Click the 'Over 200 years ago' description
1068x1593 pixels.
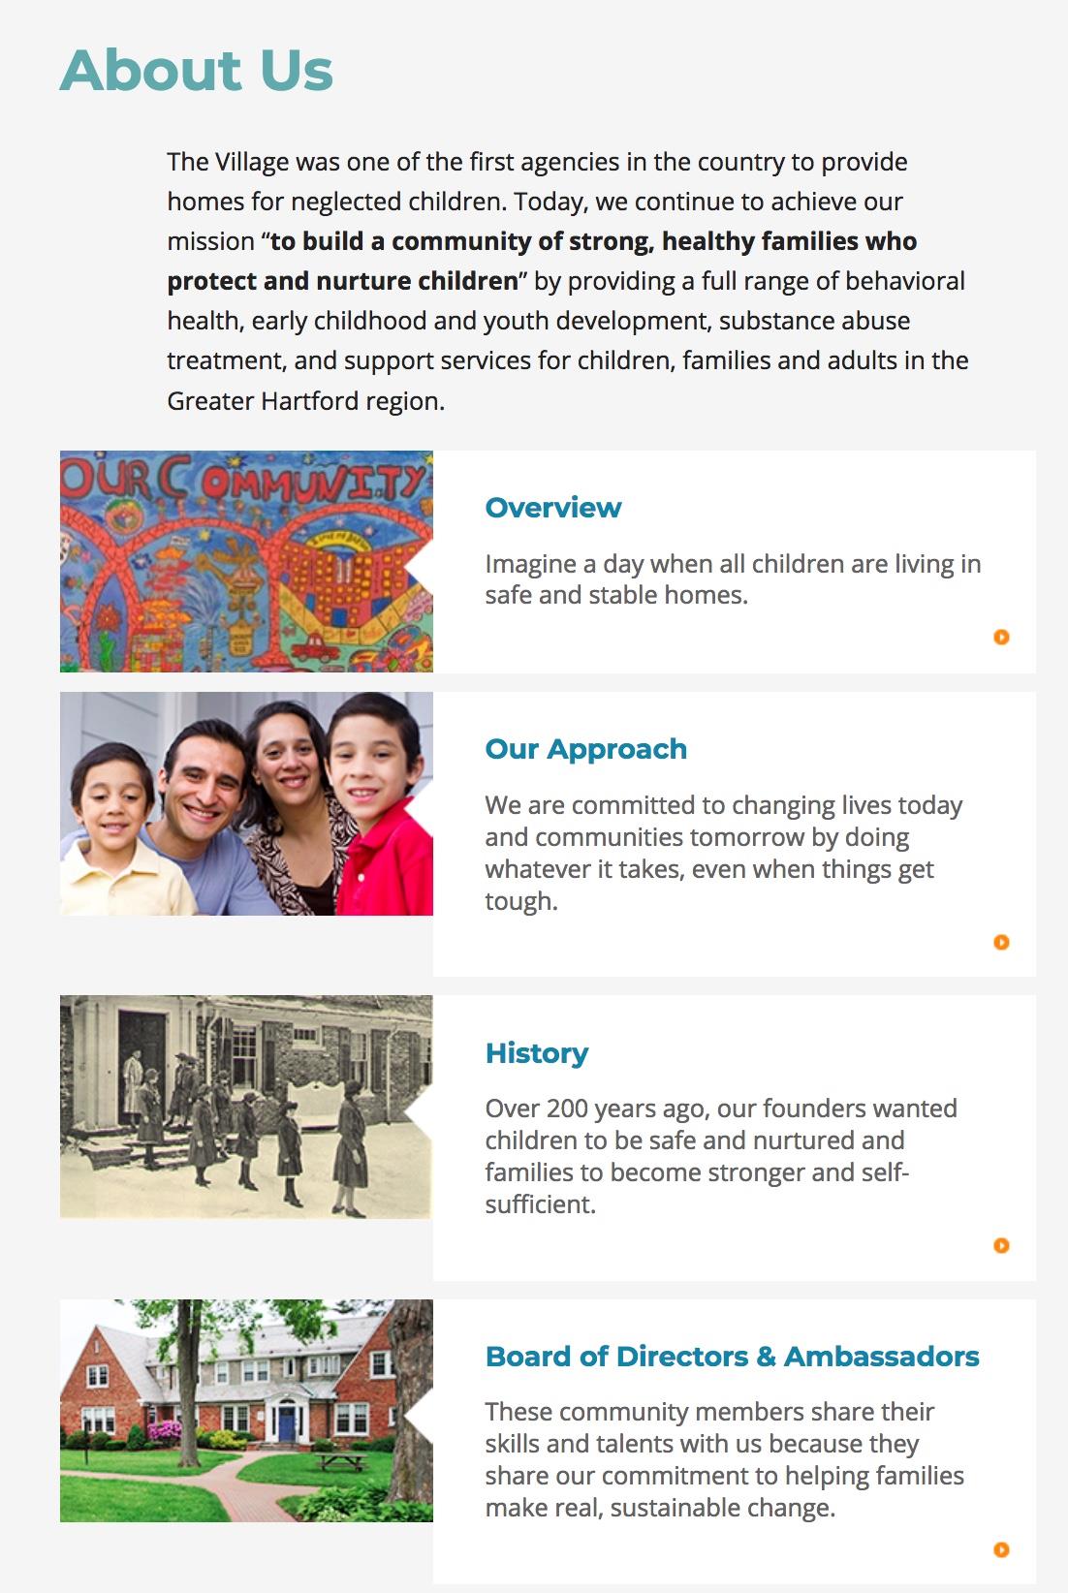720,1156
